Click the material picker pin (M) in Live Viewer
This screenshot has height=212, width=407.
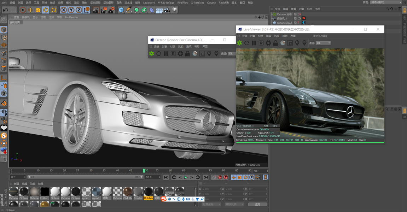tap(304, 43)
